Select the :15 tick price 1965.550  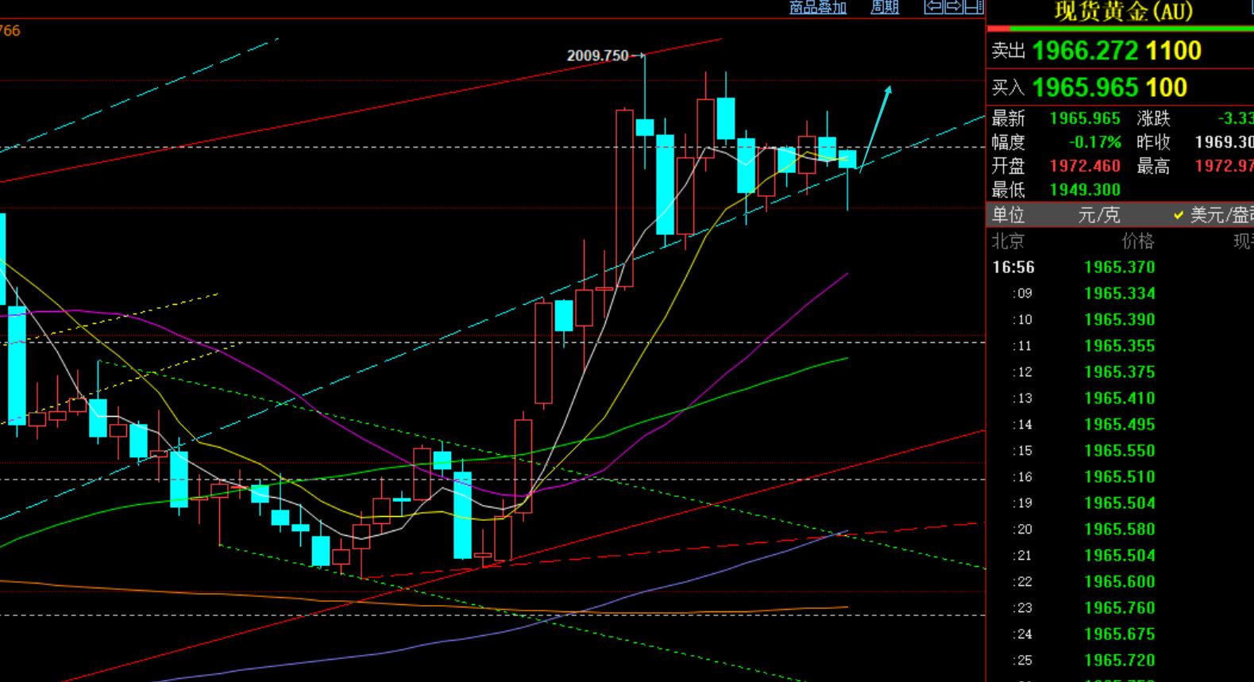(x=1120, y=451)
